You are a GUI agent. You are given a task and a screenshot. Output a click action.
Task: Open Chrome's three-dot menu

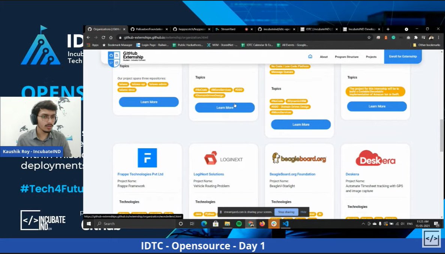coord(438,38)
